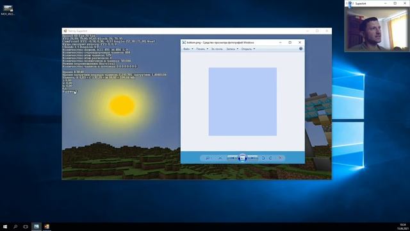Open the Windows Start menu

tap(5, 227)
